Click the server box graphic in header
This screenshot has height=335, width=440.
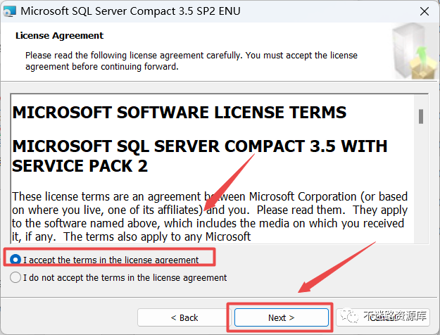(x=415, y=51)
